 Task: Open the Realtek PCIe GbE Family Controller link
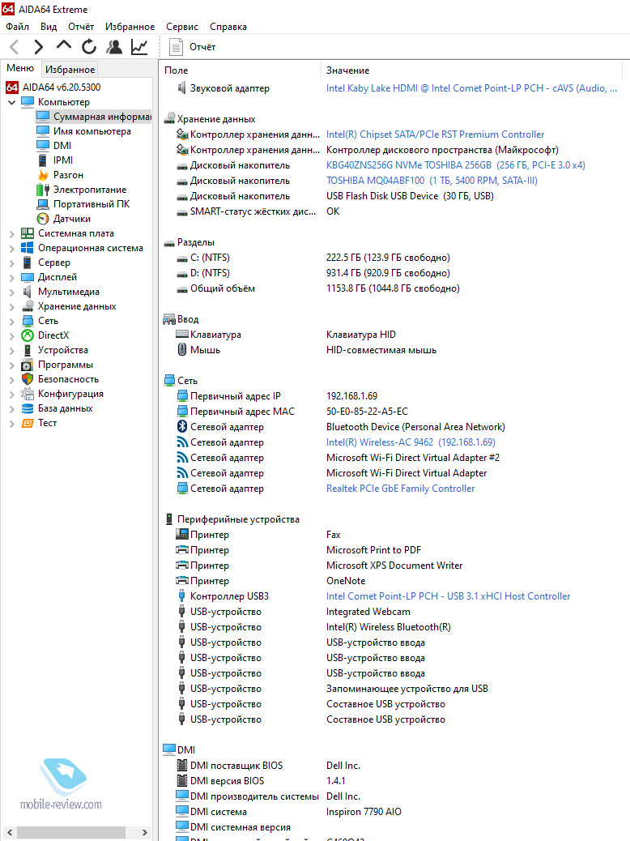pyautogui.click(x=400, y=489)
